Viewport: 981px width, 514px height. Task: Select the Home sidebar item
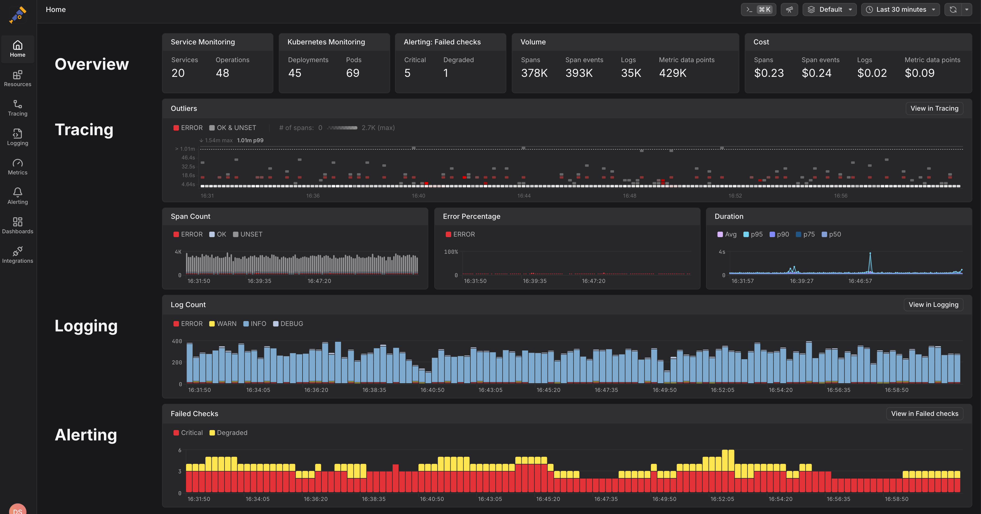tap(17, 49)
